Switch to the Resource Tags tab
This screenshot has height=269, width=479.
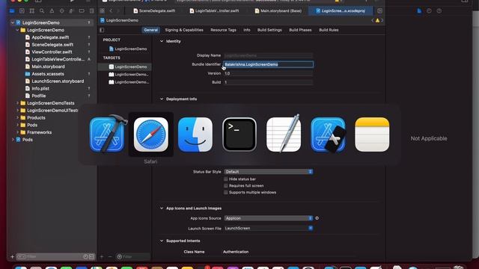tap(223, 30)
